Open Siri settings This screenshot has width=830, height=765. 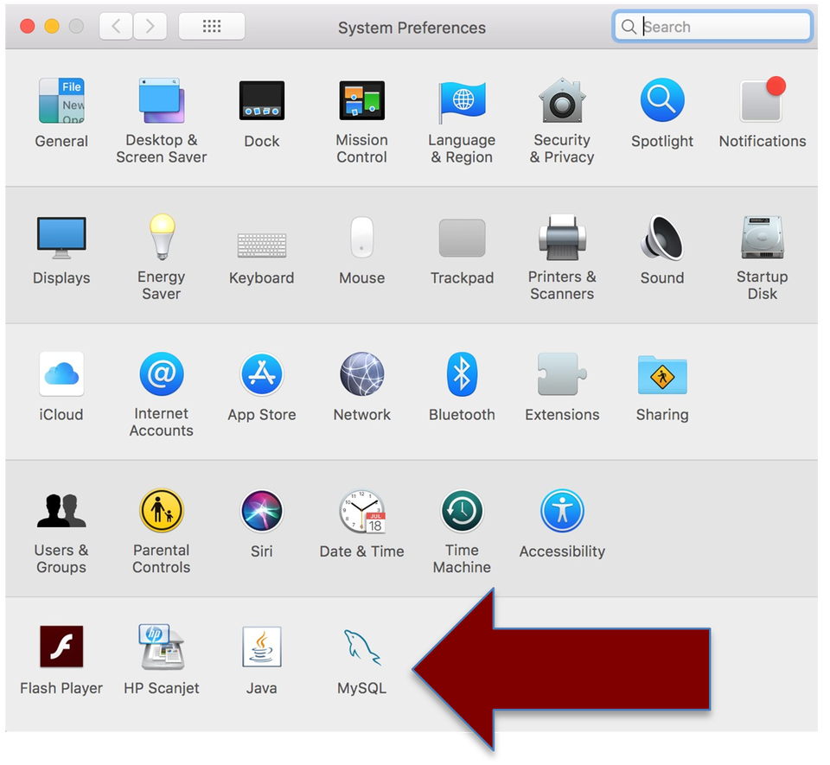(x=261, y=510)
